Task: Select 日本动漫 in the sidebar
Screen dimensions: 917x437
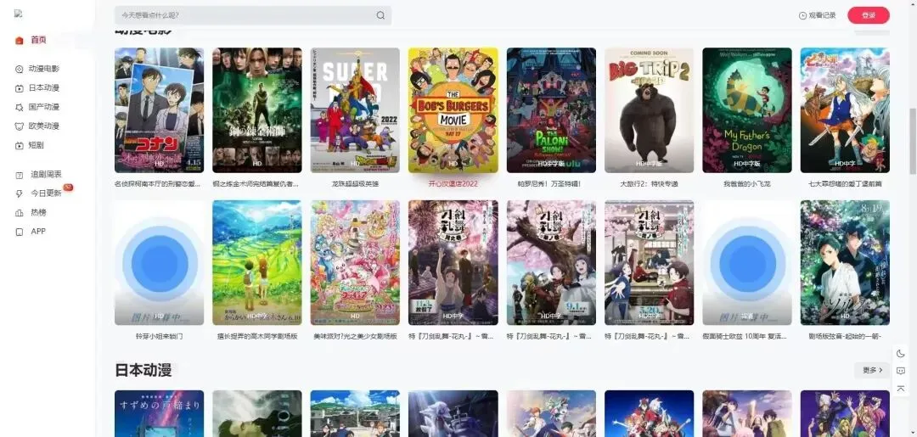Action: [44, 88]
